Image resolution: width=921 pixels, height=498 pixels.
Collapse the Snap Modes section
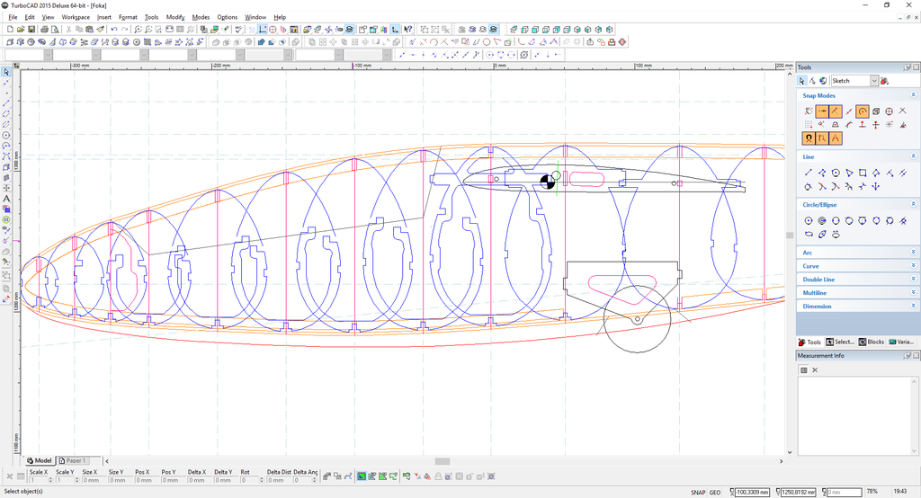point(914,95)
